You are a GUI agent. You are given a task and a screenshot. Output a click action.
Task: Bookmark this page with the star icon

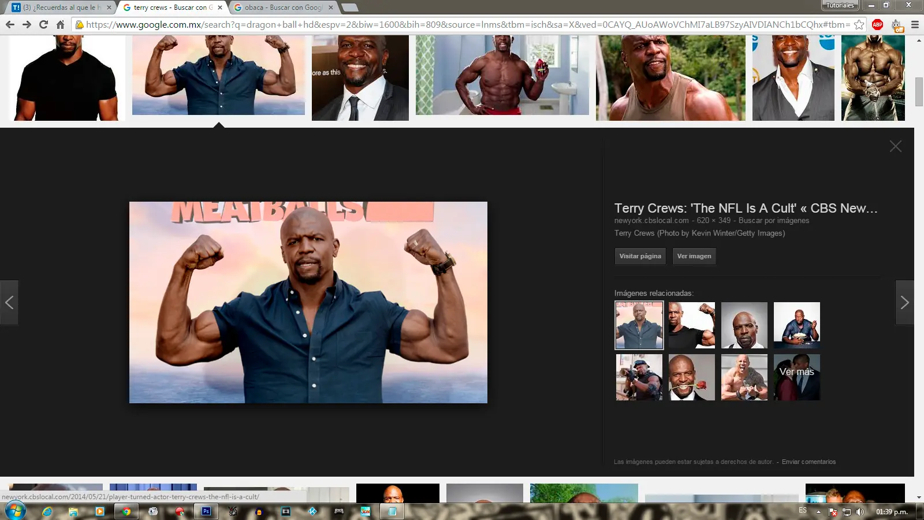click(859, 24)
